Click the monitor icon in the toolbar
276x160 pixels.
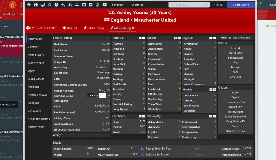pos(43,5)
